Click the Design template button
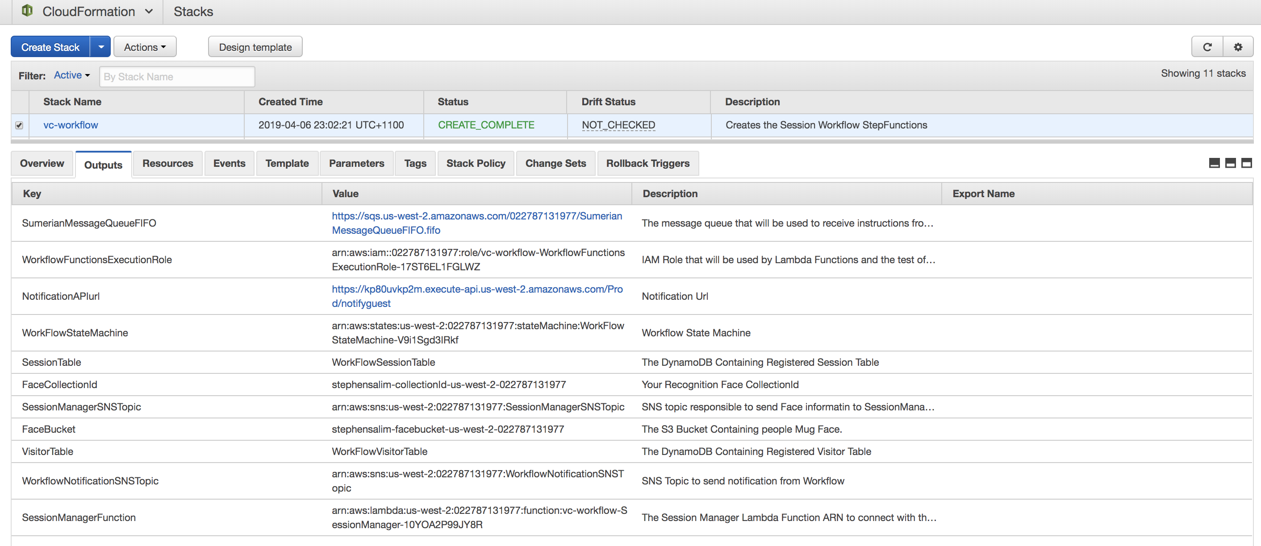The height and width of the screenshot is (546, 1261). [255, 47]
